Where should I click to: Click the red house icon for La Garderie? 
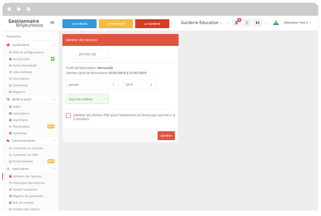[8, 45]
